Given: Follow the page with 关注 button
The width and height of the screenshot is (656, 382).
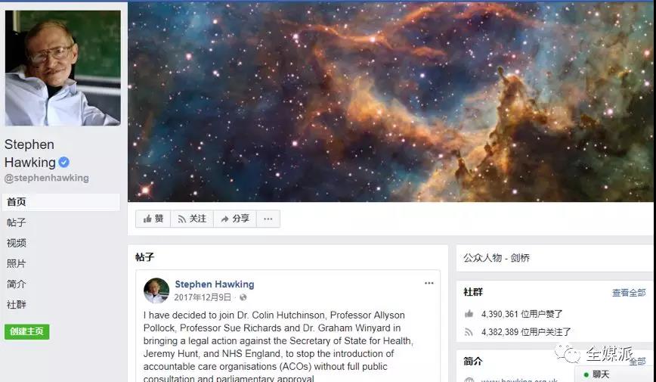Looking at the screenshot, I should coord(192,219).
